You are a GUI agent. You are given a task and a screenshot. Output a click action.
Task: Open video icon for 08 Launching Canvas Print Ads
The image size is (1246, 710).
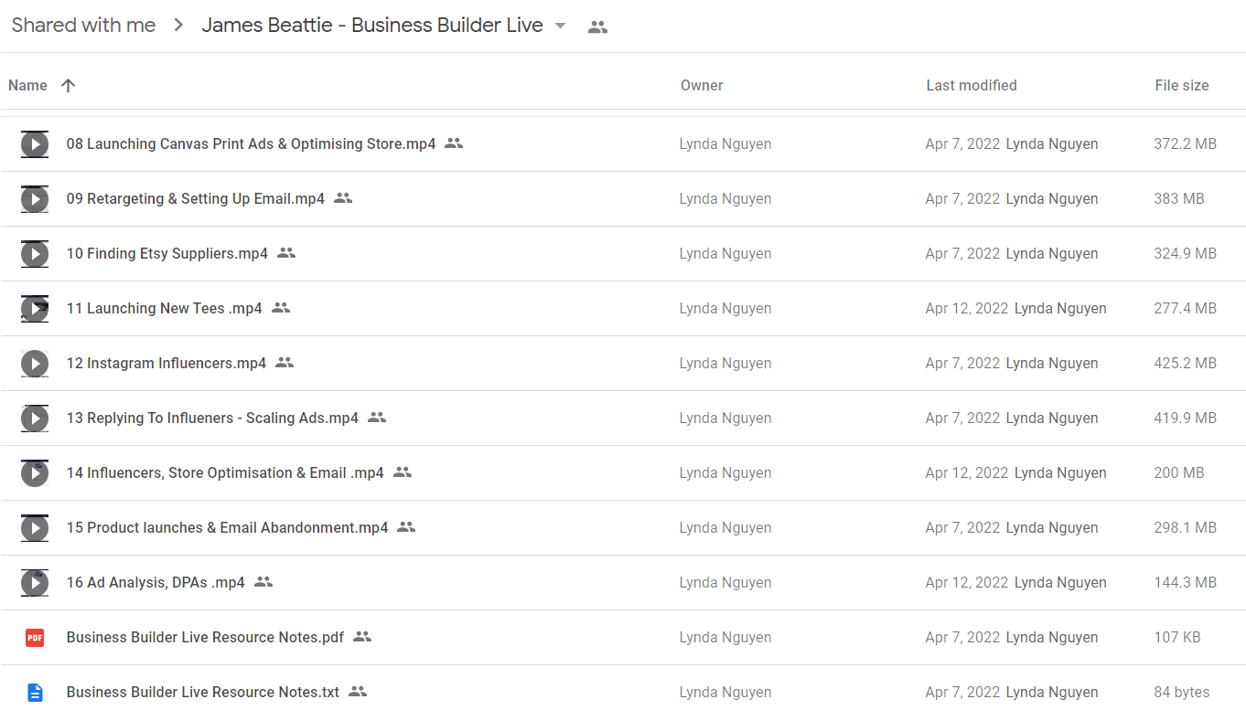[x=35, y=143]
